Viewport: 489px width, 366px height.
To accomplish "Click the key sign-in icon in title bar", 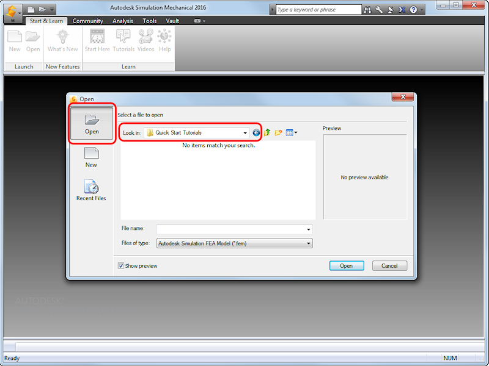I will click(379, 10).
